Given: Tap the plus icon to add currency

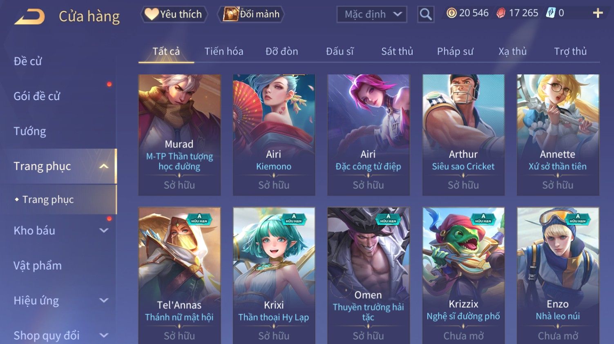Looking at the screenshot, I should 598,13.
